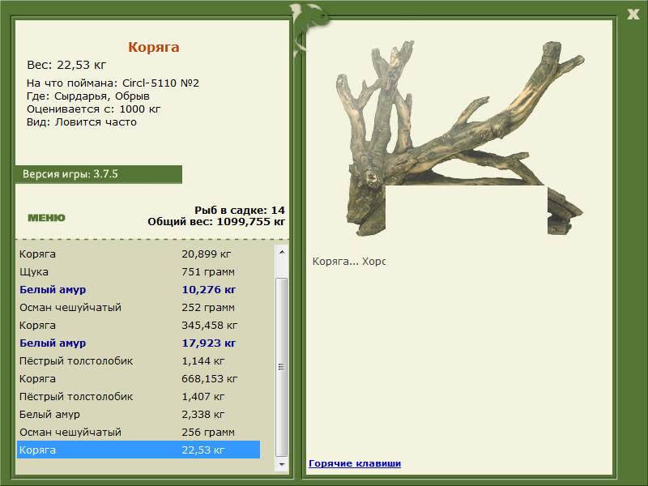This screenshot has width=648, height=486.
Task: Select the Щука 751 грамм entry
Action: (139, 272)
